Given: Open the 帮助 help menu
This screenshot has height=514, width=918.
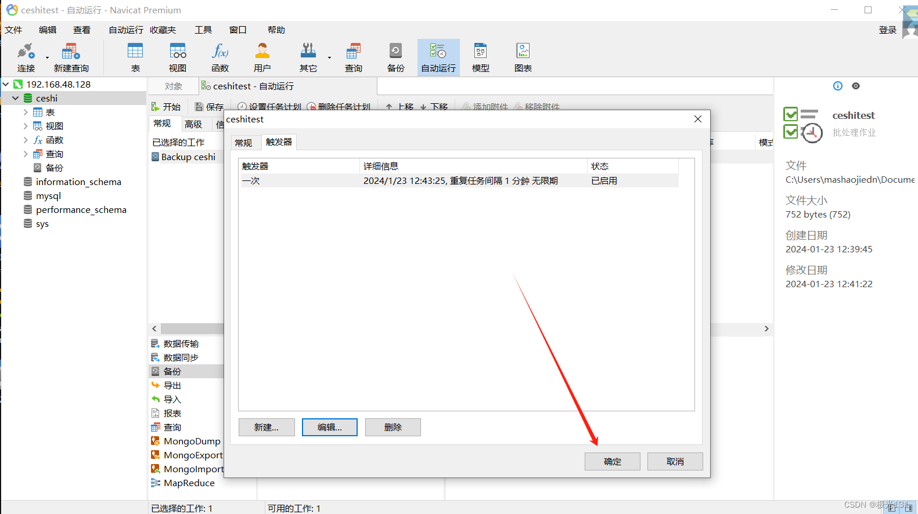Looking at the screenshot, I should coord(276,30).
